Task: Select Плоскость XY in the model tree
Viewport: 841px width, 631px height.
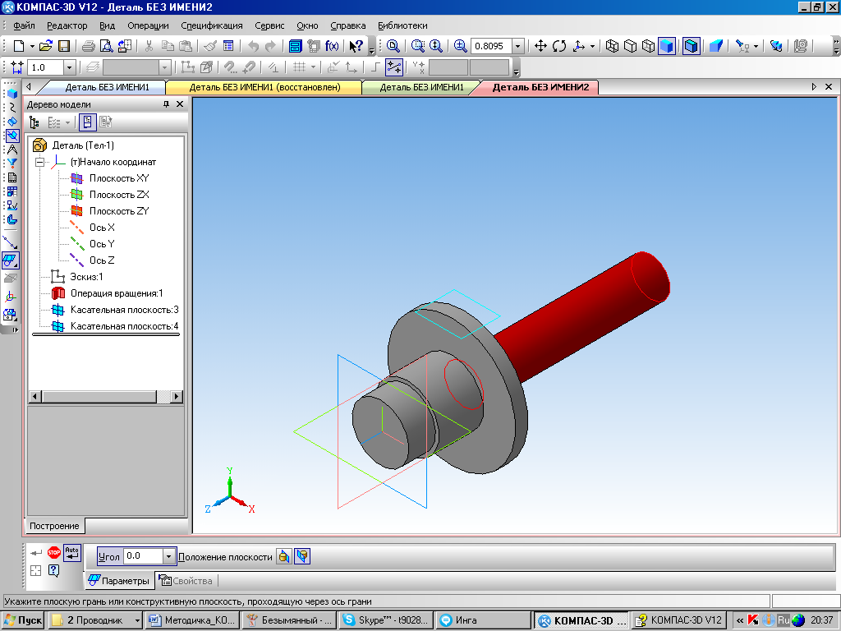Action: pos(118,178)
